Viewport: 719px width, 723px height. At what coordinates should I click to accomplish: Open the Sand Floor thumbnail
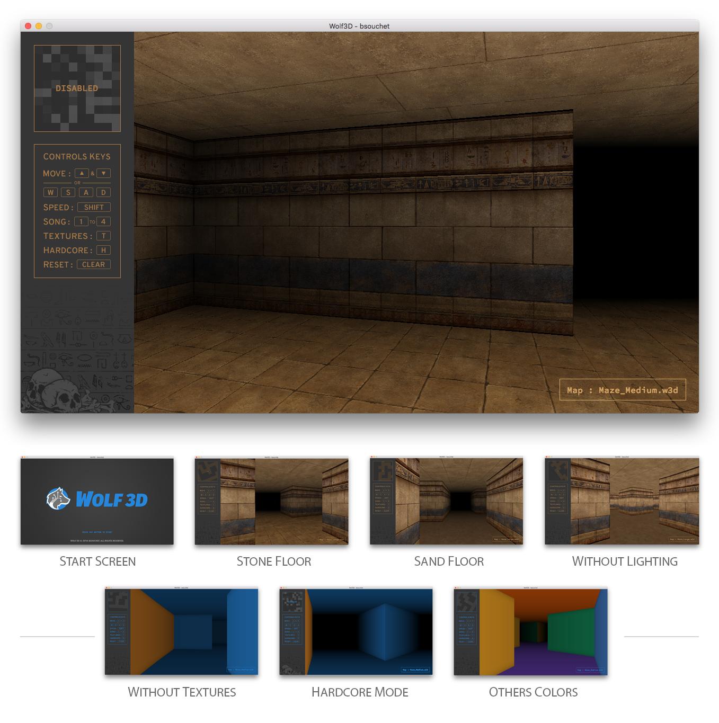point(447,499)
